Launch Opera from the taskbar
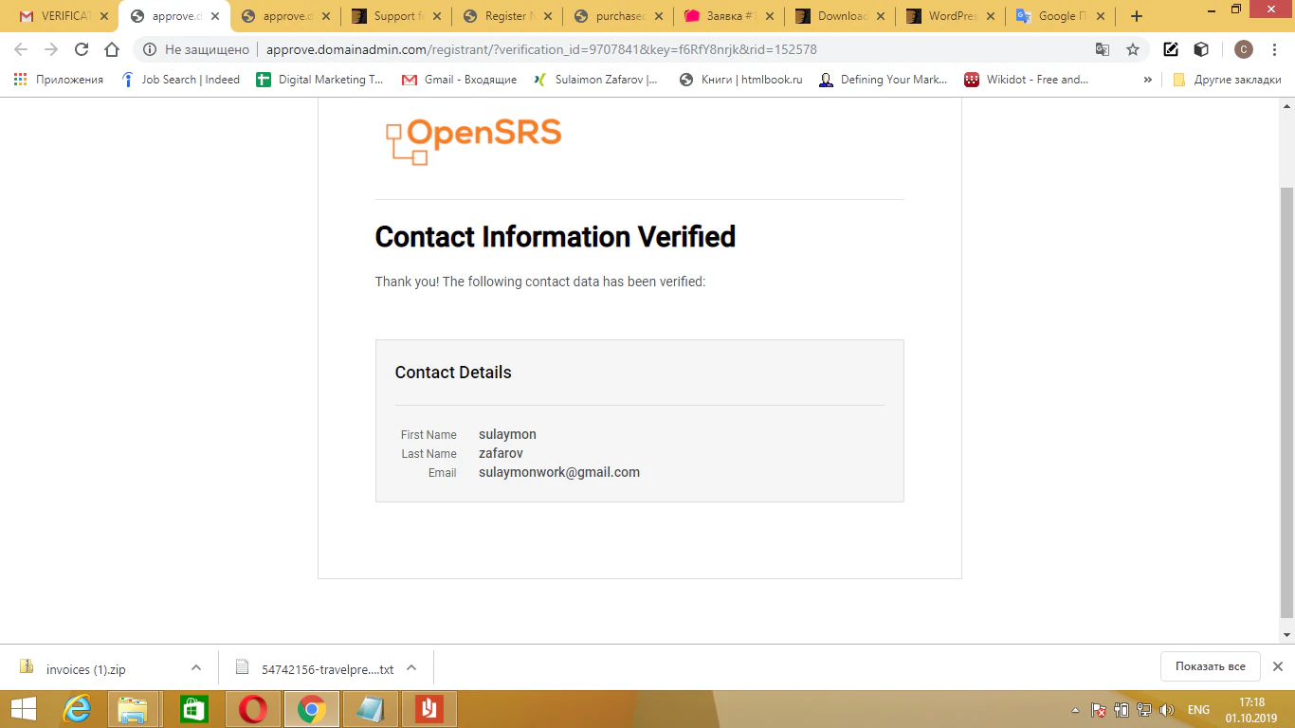1295x728 pixels. coord(252,709)
